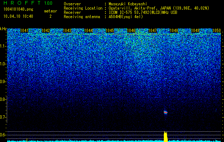Click the faint red echo near 0.9 kHz

[166, 78]
